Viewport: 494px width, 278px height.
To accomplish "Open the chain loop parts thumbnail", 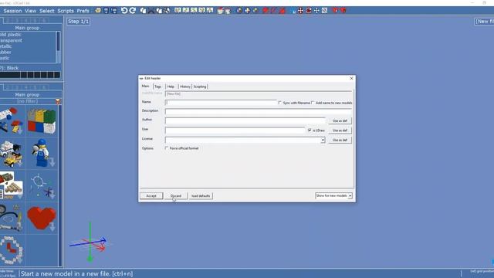I will click(12, 250).
